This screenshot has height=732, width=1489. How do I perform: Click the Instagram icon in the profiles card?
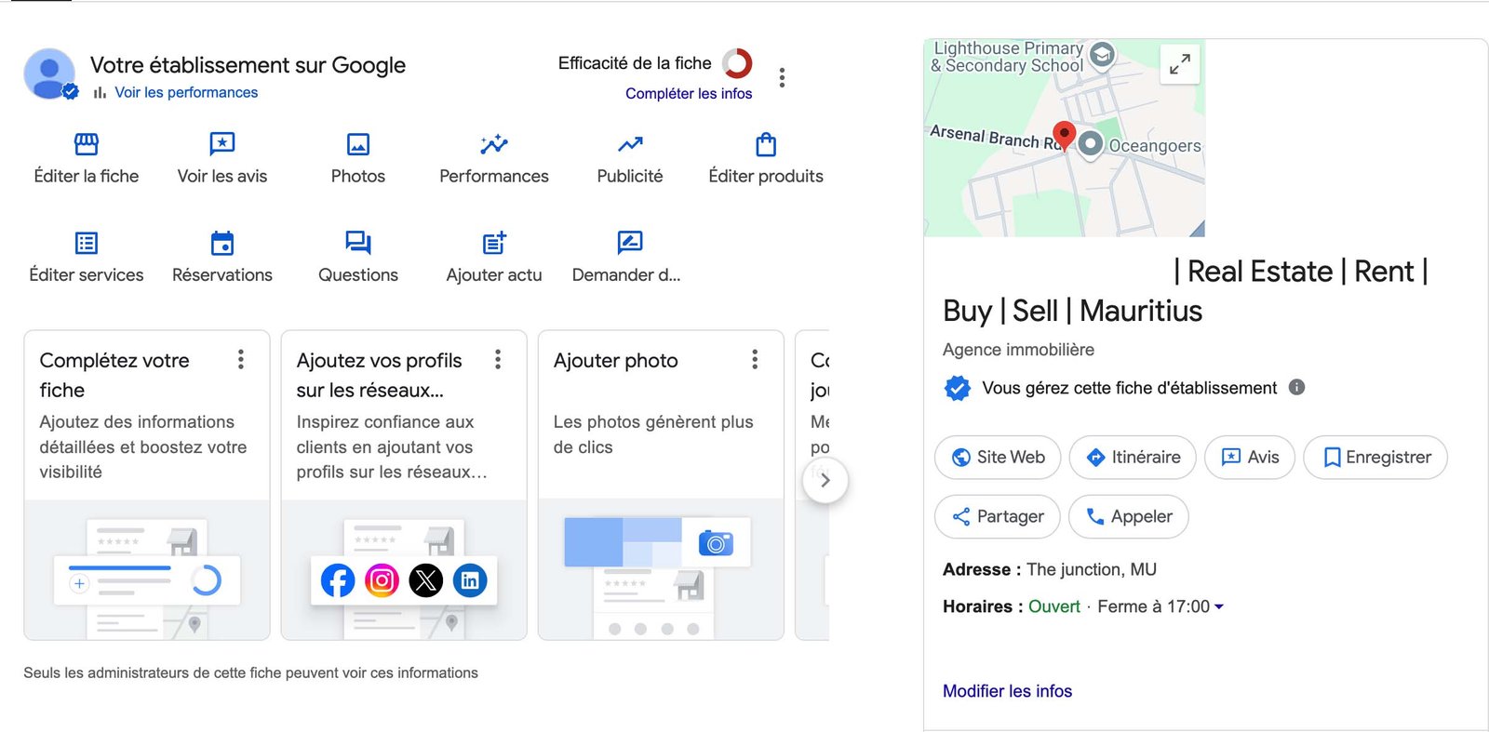pyautogui.click(x=382, y=580)
